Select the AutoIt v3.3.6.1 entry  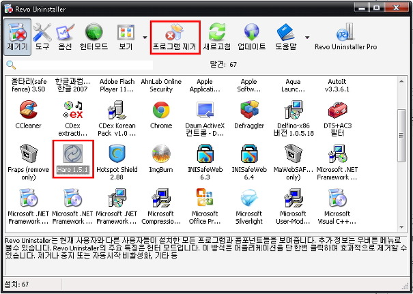(337, 85)
